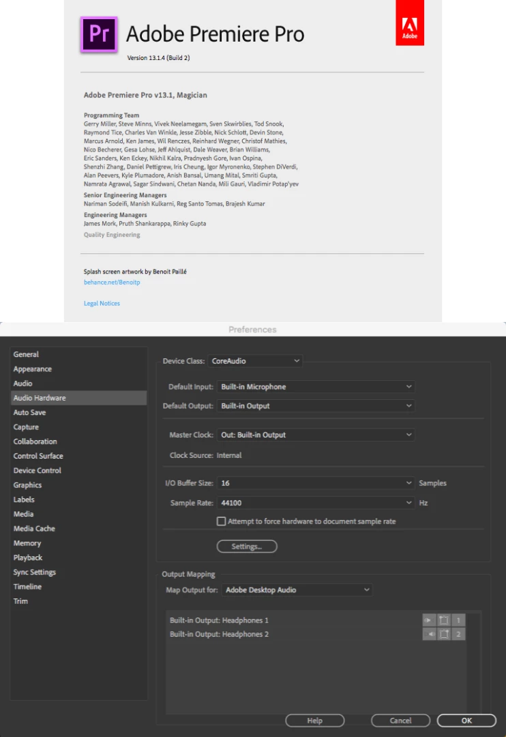Click 'Splash screen artwork by Benoit Paillé' text

(135, 272)
